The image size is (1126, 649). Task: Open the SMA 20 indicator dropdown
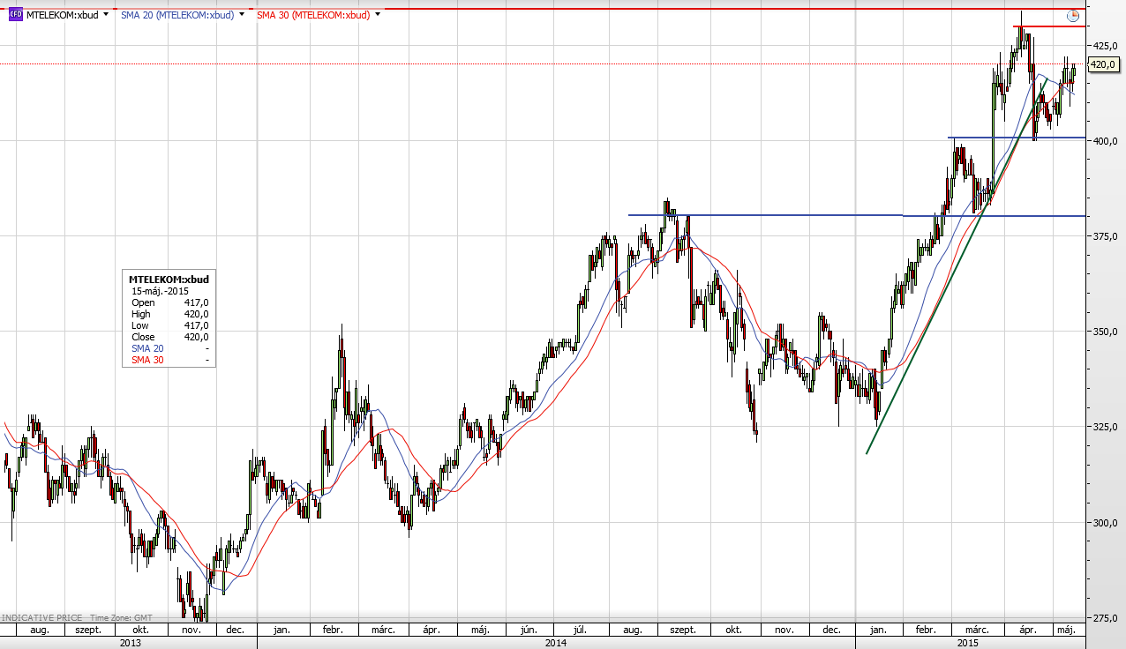pos(242,14)
